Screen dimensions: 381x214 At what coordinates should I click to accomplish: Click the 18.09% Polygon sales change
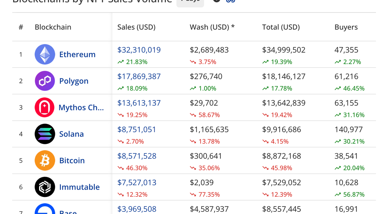tap(132, 88)
